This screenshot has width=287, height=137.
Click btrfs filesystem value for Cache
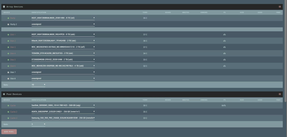(224, 105)
